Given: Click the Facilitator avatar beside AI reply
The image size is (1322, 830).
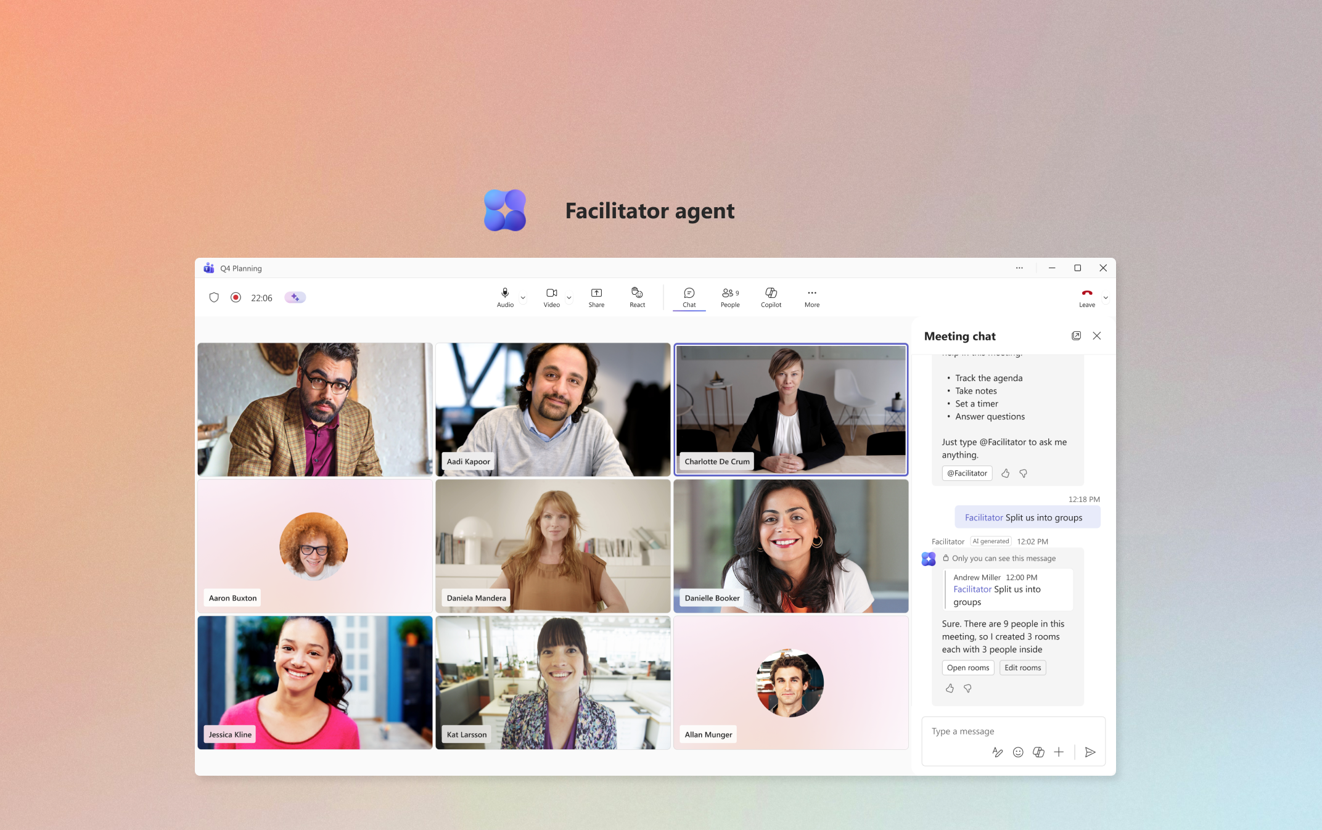Looking at the screenshot, I should pos(929,559).
